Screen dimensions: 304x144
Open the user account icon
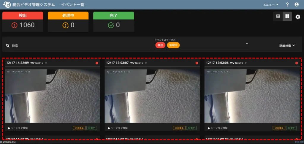pyautogui.click(x=296, y=5)
